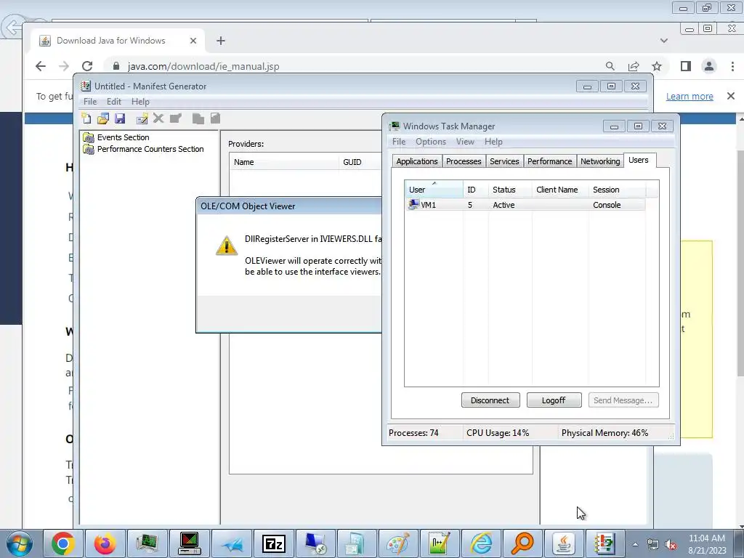The image size is (744, 558).
Task: Click the GUID column header in Providers list
Action: 360,162
